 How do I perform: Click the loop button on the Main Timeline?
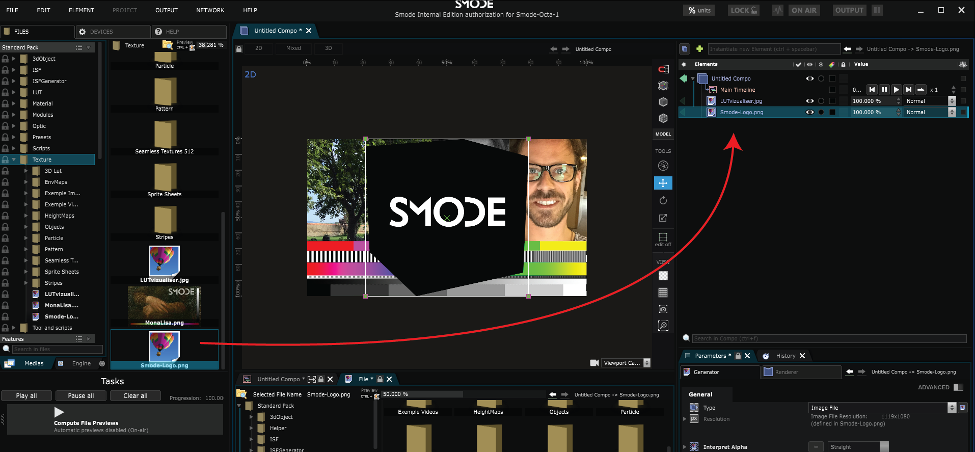click(920, 90)
